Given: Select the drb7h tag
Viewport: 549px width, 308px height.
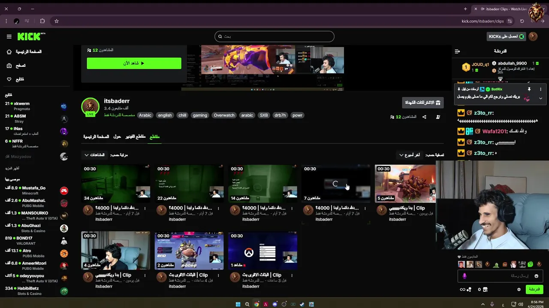Looking at the screenshot, I should (x=280, y=115).
